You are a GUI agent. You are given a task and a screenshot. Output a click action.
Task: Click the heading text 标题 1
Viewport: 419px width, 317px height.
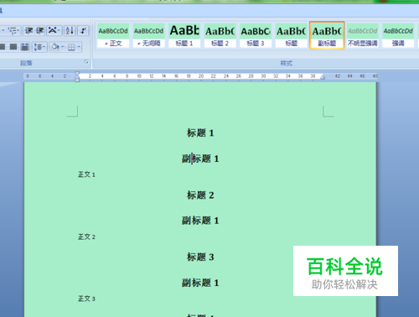click(200, 133)
